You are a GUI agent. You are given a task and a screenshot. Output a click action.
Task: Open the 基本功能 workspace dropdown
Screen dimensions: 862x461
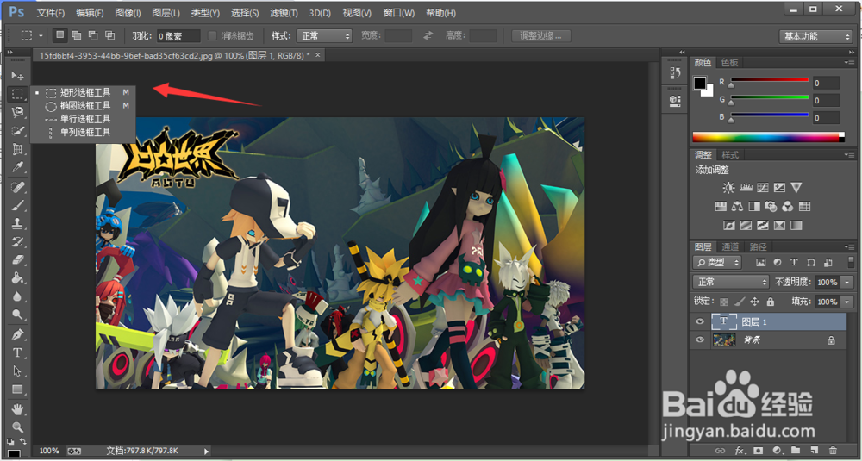pyautogui.click(x=815, y=36)
